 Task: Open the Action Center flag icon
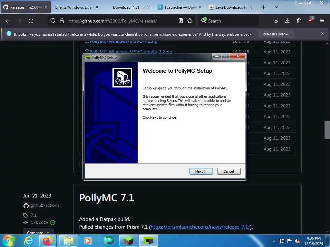[290, 241]
